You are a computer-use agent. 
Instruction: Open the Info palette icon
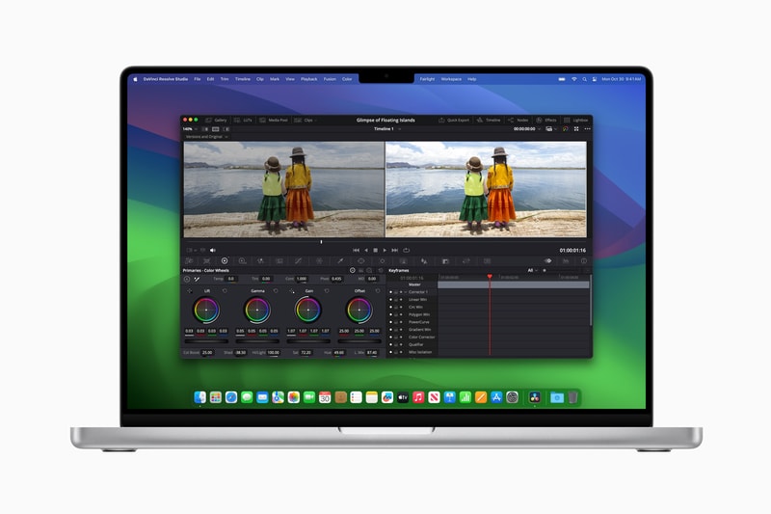(x=584, y=261)
